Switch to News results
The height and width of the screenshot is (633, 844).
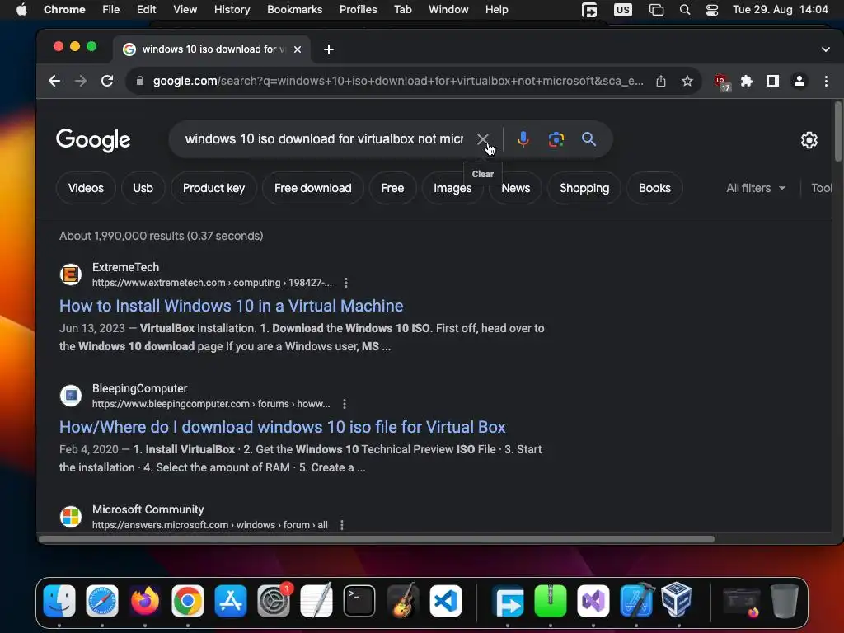tap(516, 188)
